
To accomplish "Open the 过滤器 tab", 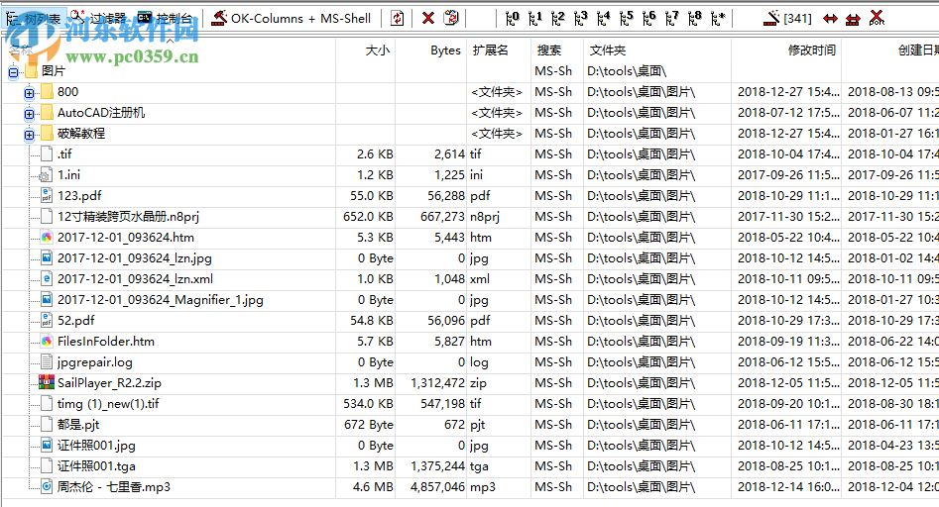I will (98, 19).
